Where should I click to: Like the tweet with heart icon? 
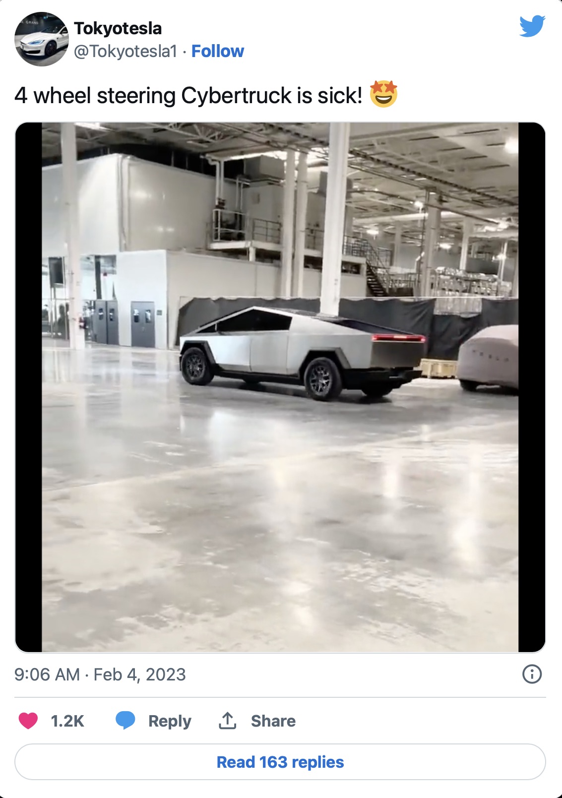click(28, 721)
